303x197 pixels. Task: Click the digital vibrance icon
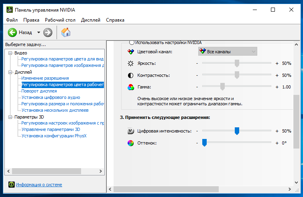tap(130, 131)
